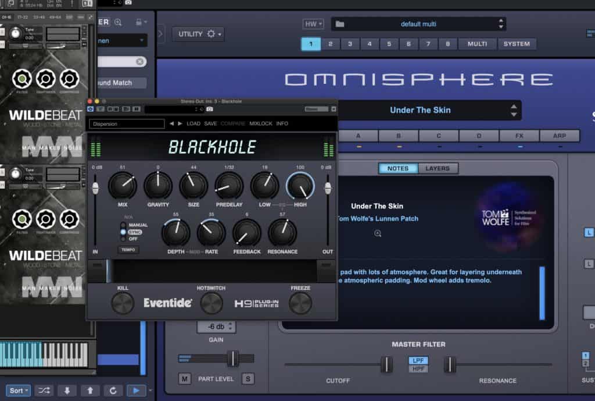Image resolution: width=595 pixels, height=401 pixels.
Task: Select Omnisphere part 5 tab
Action: tap(389, 44)
